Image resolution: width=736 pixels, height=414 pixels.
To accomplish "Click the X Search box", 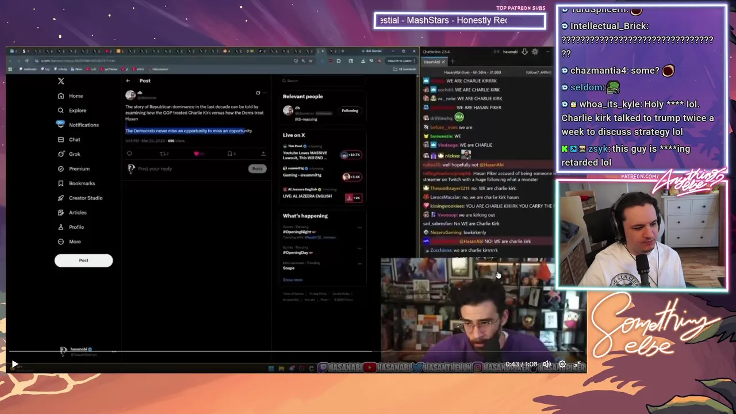I will pyautogui.click(x=322, y=81).
